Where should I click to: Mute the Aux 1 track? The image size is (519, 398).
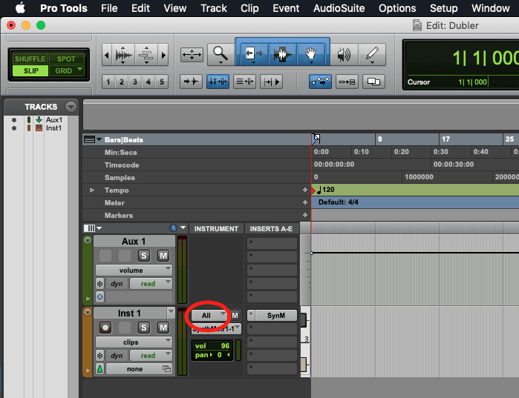pos(163,256)
